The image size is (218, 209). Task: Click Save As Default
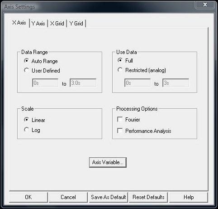108,197
